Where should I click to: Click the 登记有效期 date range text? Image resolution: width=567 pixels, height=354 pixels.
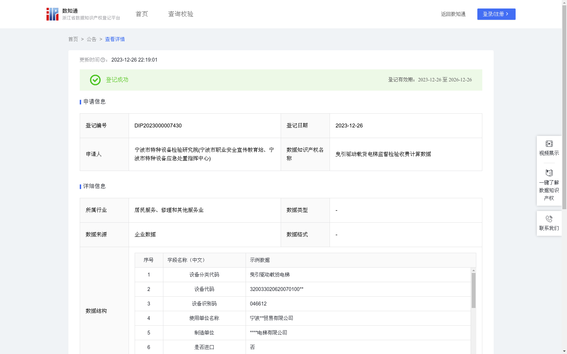tap(430, 80)
